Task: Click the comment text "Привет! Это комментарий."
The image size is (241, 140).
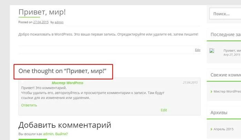Action: (x=44, y=88)
